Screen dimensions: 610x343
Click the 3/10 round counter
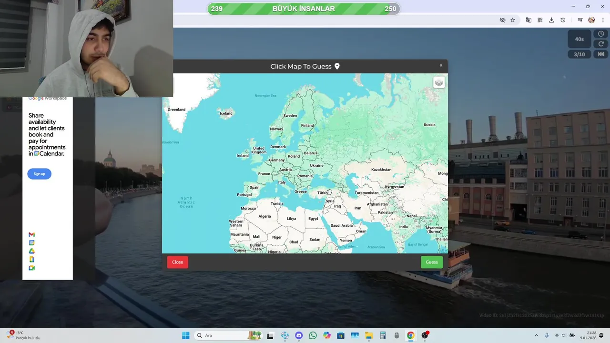click(x=579, y=54)
